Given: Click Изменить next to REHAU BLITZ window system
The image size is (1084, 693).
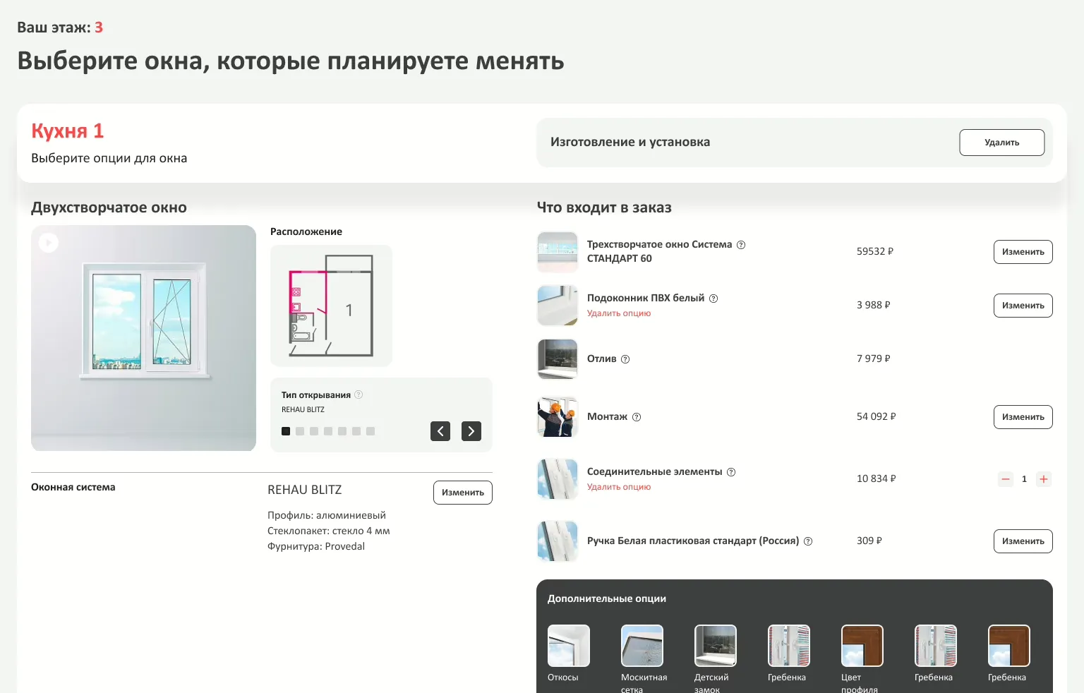Looking at the screenshot, I should (462, 493).
